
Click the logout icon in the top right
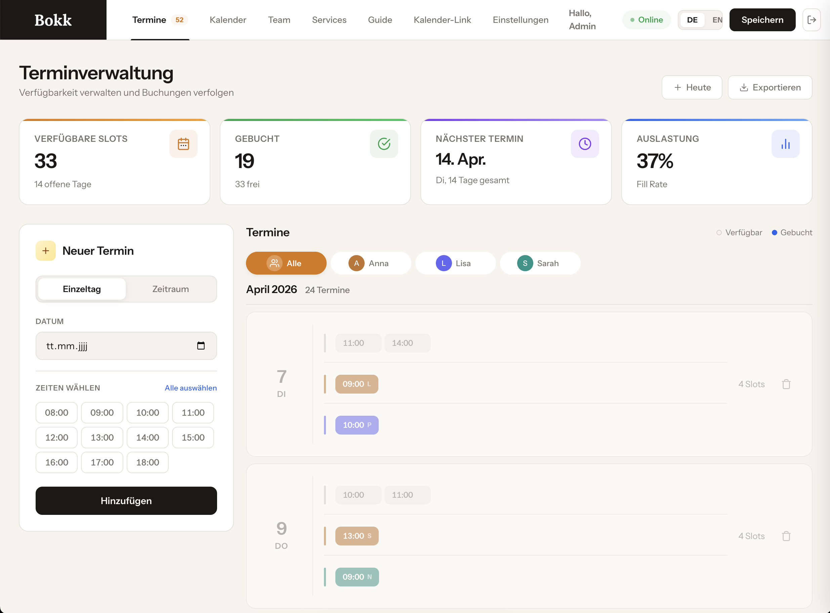click(812, 20)
